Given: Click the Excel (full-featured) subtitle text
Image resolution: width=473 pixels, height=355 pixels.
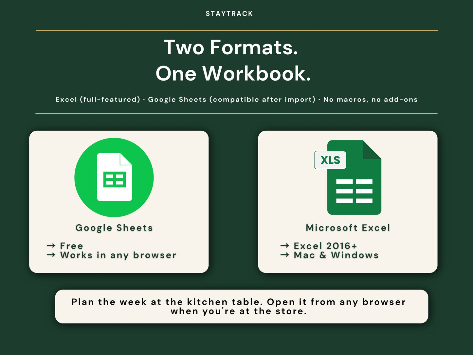Looking at the screenshot, I should [x=98, y=100].
